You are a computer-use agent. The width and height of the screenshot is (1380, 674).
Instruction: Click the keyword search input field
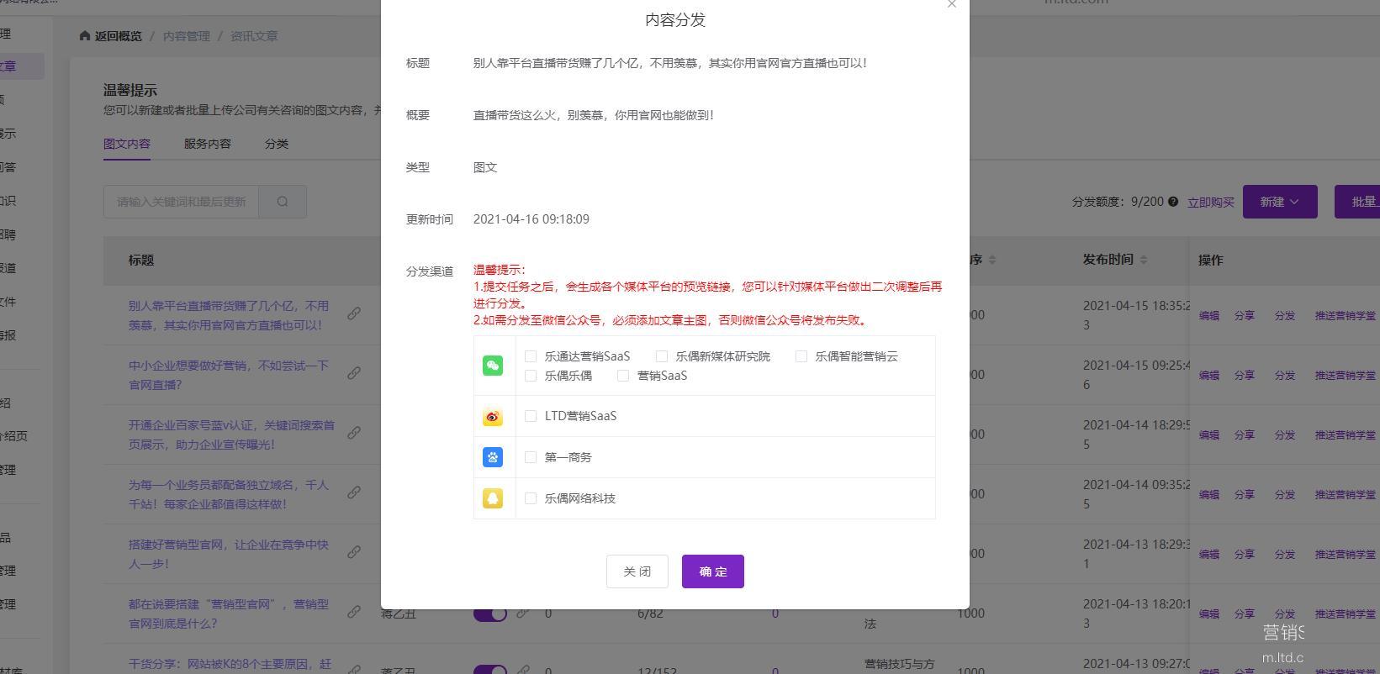pos(181,202)
